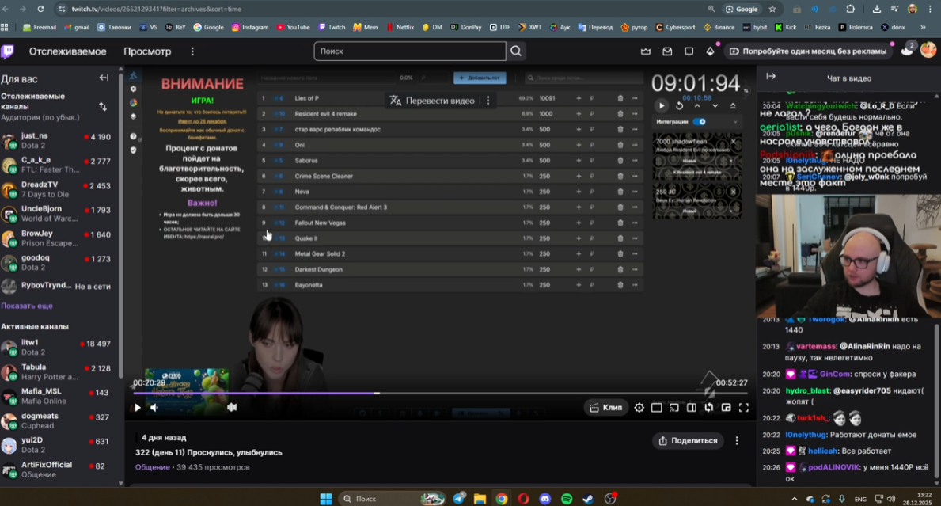This screenshot has height=506, width=941.
Task: Open Chrome media control icon
Action: tap(894, 9)
